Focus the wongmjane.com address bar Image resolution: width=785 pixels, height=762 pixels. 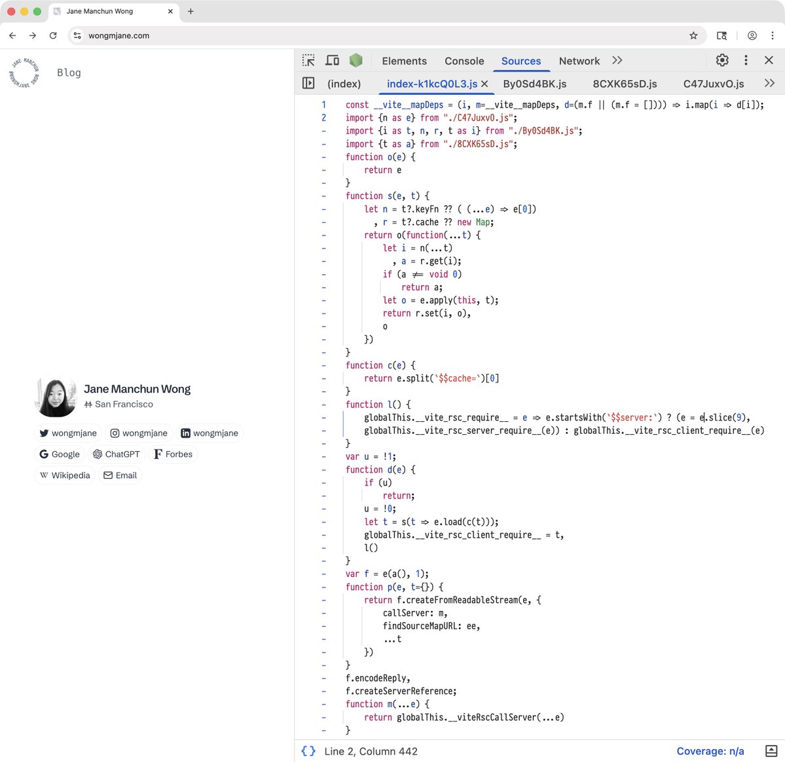coord(386,35)
